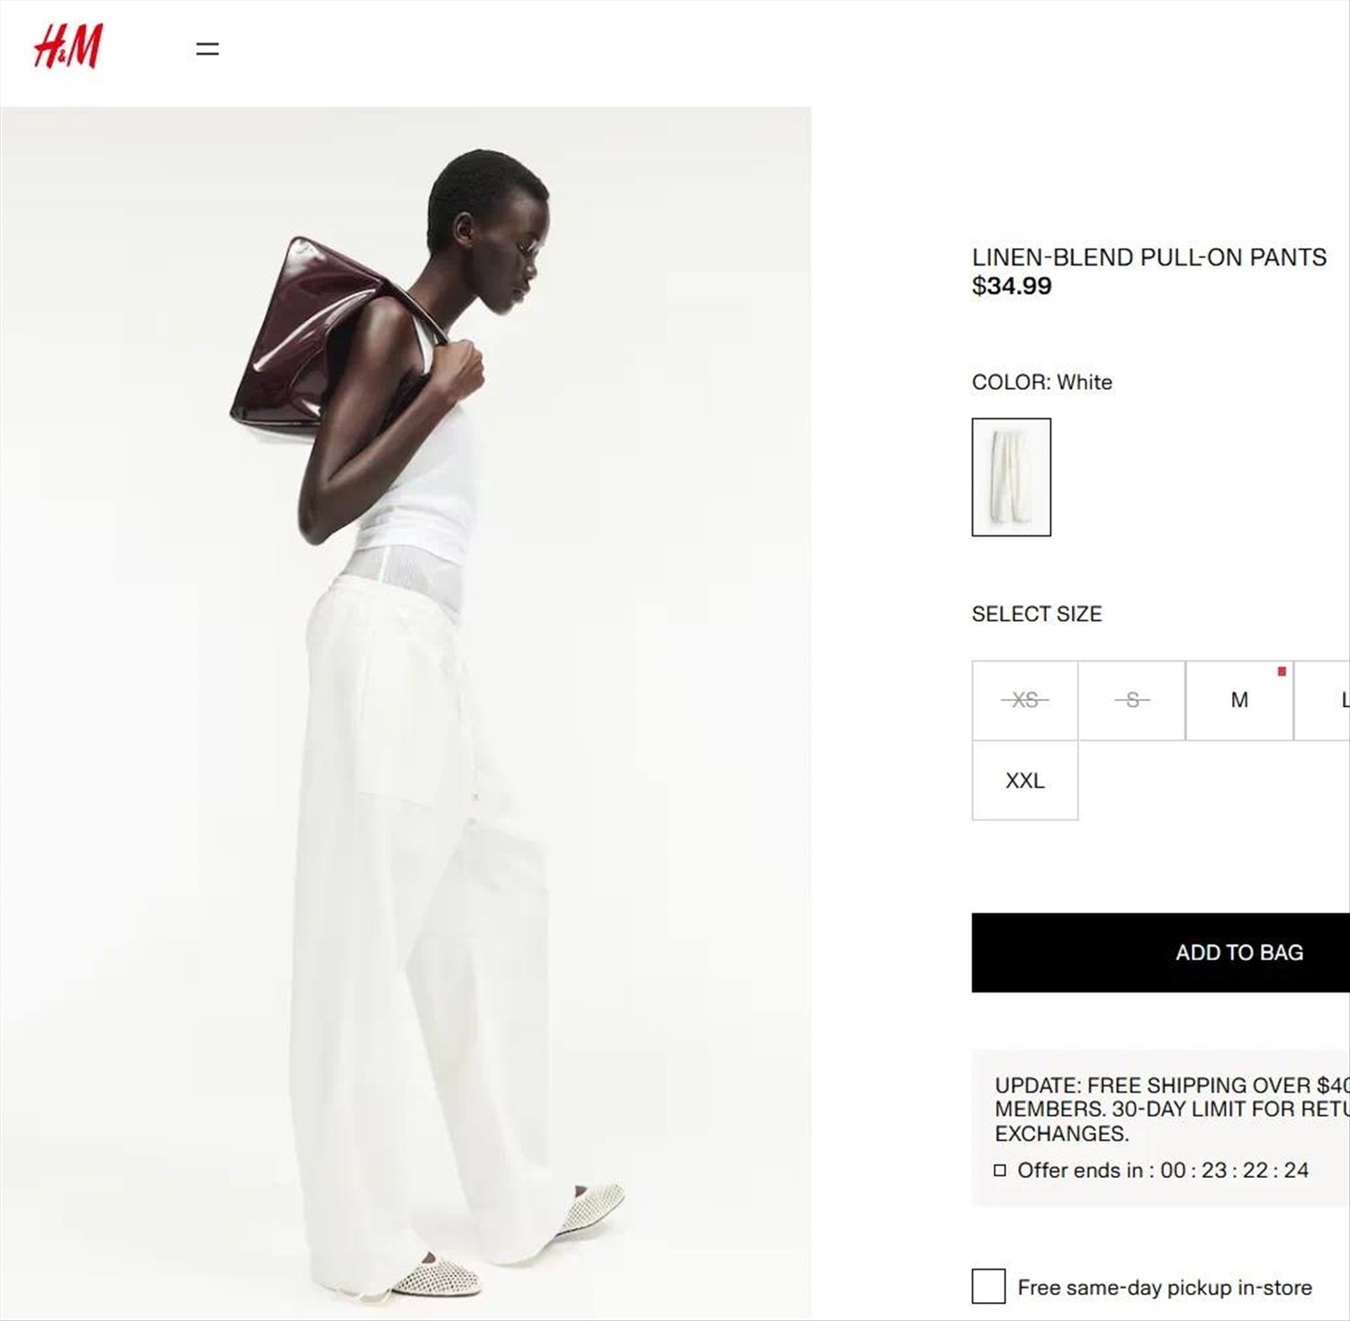Click the Color: White label
This screenshot has height=1321, width=1350.
click(1042, 382)
